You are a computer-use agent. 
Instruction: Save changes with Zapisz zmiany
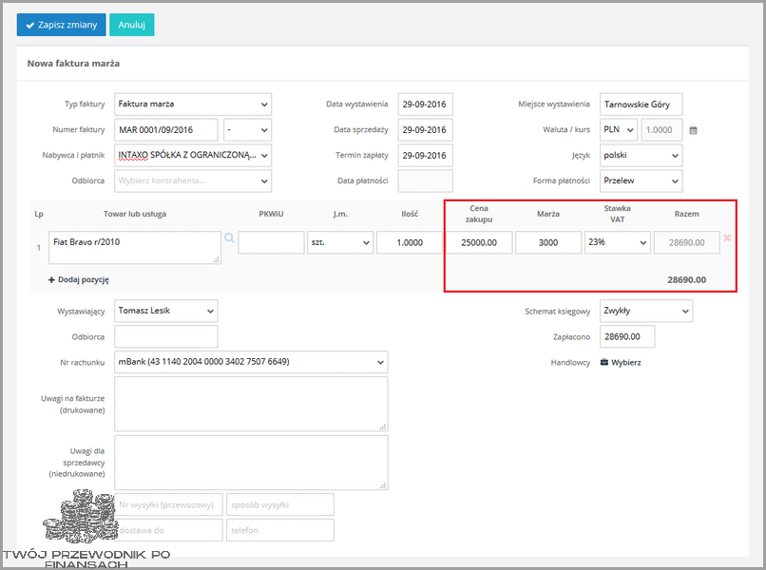pyautogui.click(x=61, y=25)
